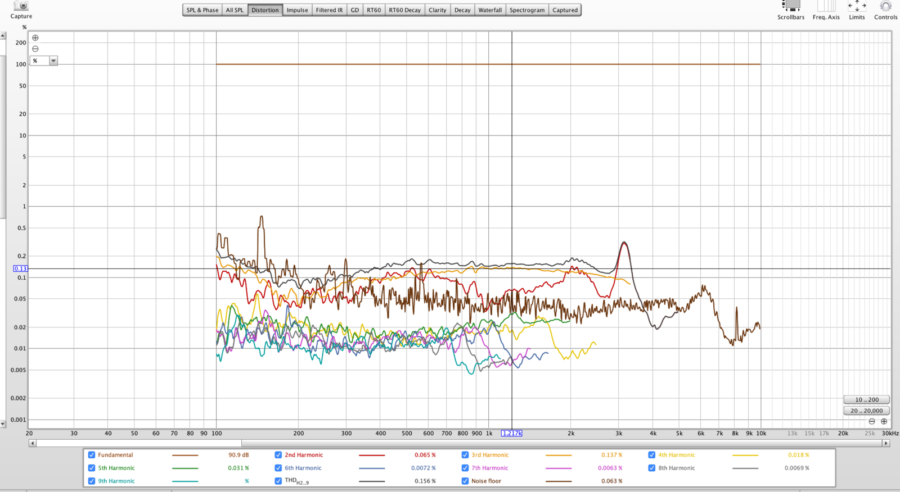Click 5th Harmonic green line swatch
900x492 pixels.
coord(185,468)
